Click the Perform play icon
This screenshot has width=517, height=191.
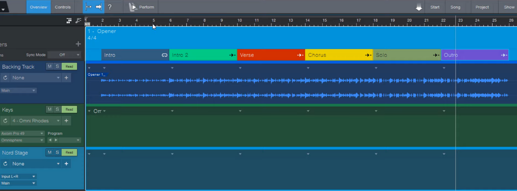(x=133, y=7)
